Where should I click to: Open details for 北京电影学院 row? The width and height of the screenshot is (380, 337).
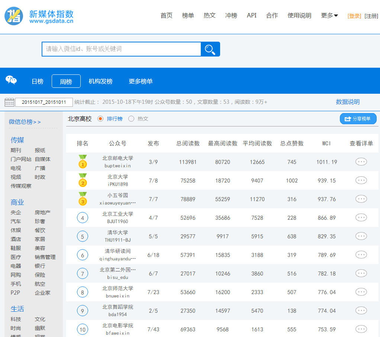[x=361, y=329]
